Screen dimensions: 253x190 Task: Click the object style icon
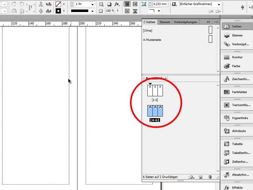(174, 4)
